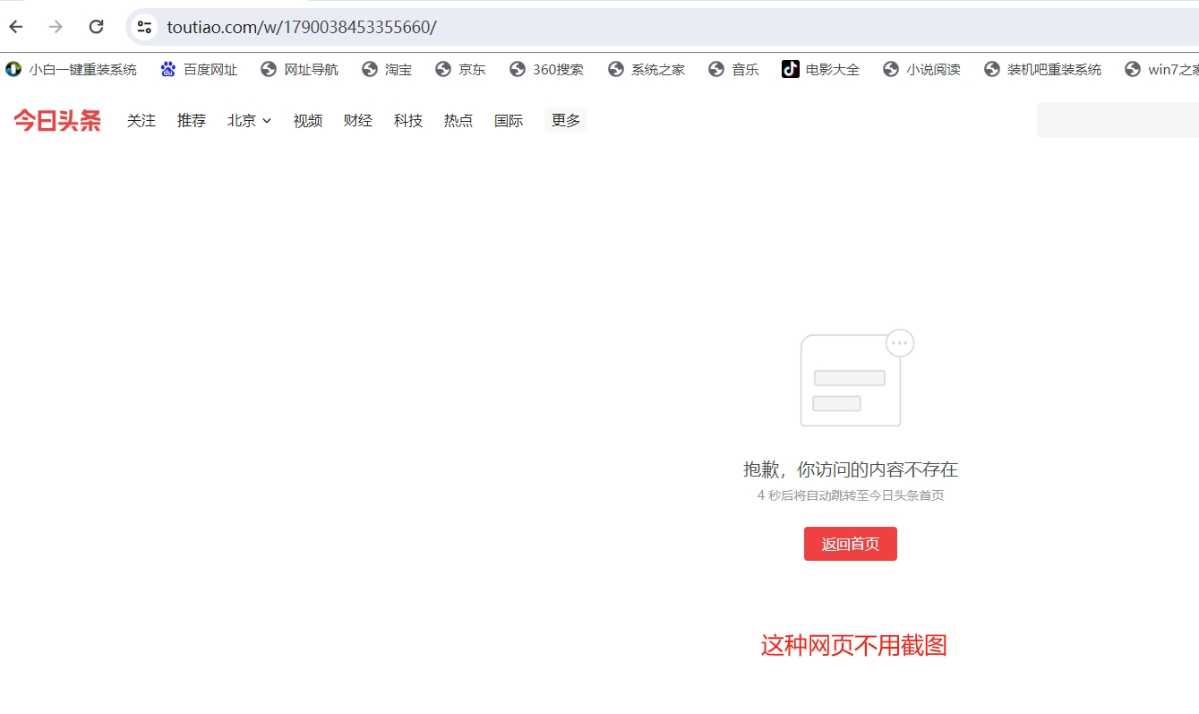Click the browser back arrow

coord(16,27)
